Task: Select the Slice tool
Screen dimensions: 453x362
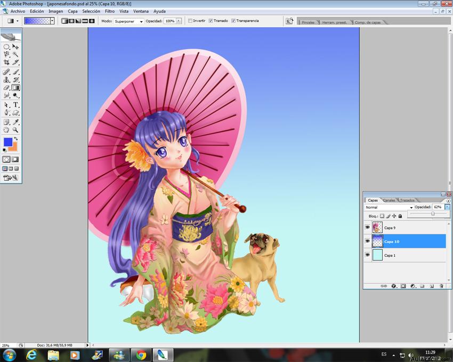Action: [x=15, y=62]
